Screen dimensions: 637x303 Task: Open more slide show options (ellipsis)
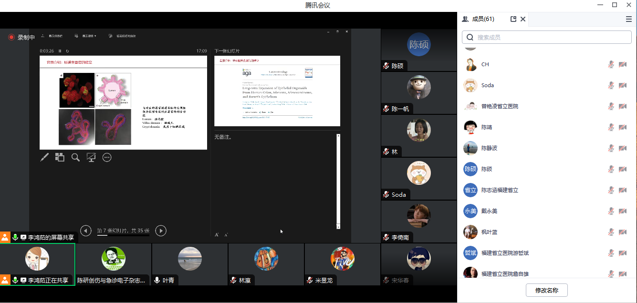(x=107, y=157)
